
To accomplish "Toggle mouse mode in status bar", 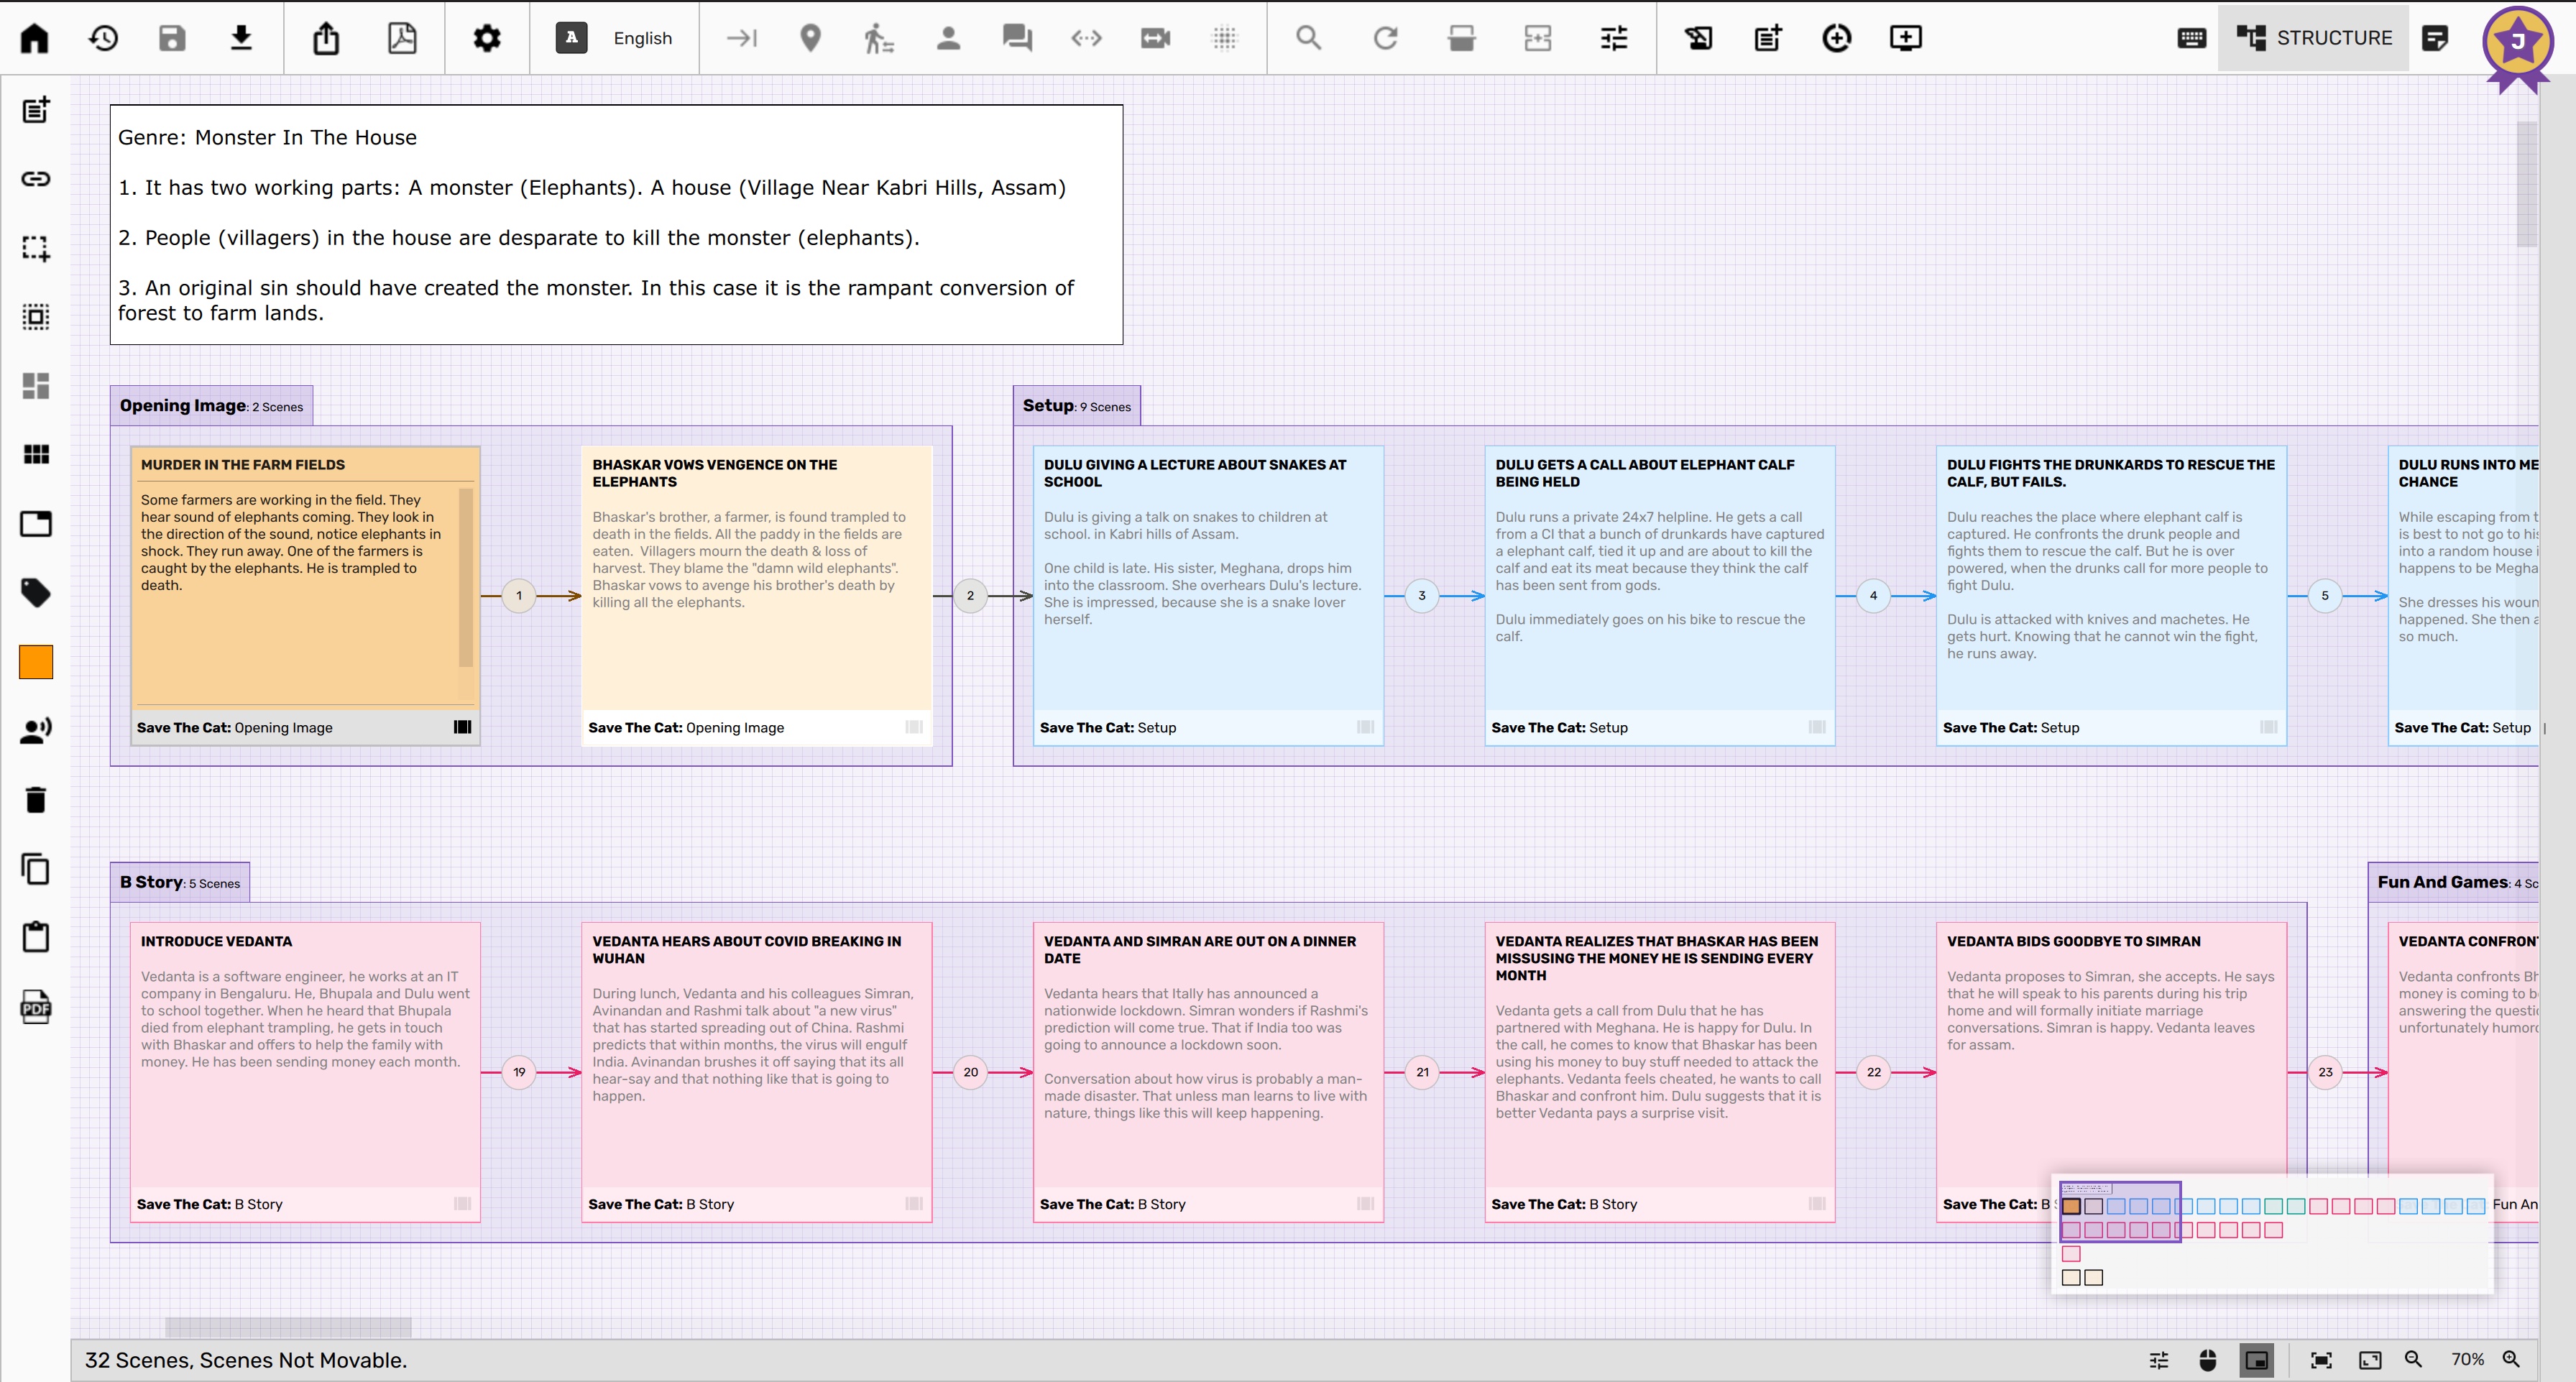I will [2208, 1360].
